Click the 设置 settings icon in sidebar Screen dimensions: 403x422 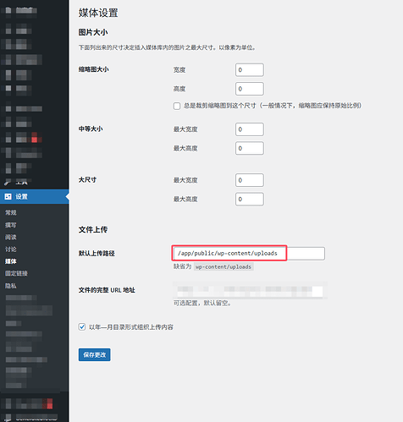click(8, 196)
